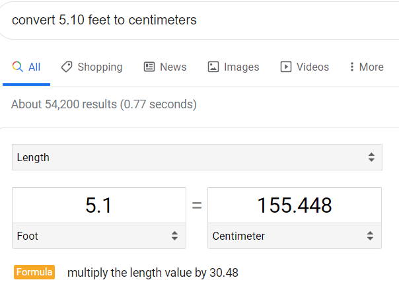Open the Foot unit dropdown
Screen dimensions: 399x284
(x=98, y=235)
